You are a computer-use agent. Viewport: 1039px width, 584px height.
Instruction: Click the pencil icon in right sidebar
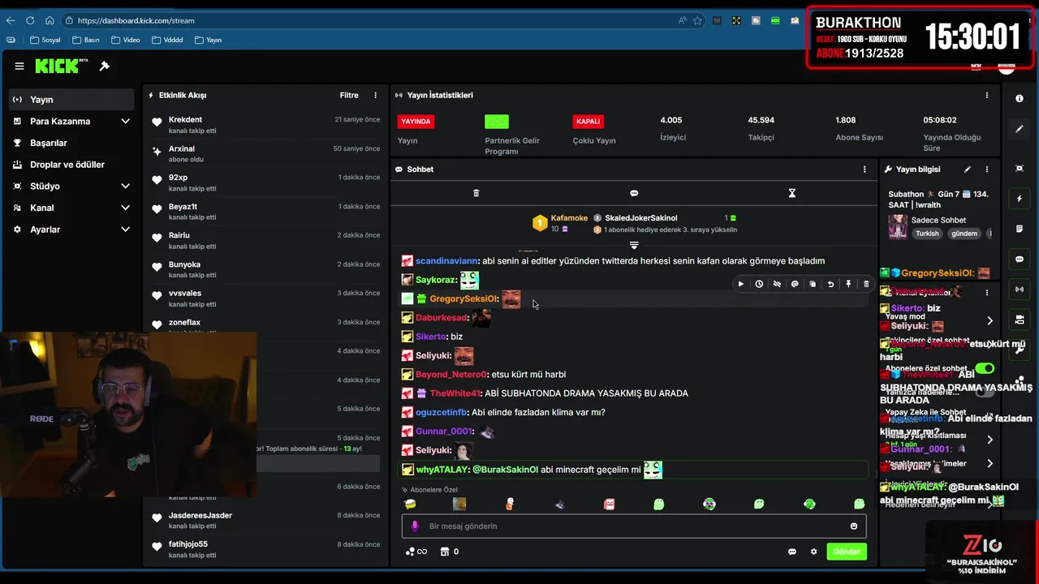(x=1020, y=129)
